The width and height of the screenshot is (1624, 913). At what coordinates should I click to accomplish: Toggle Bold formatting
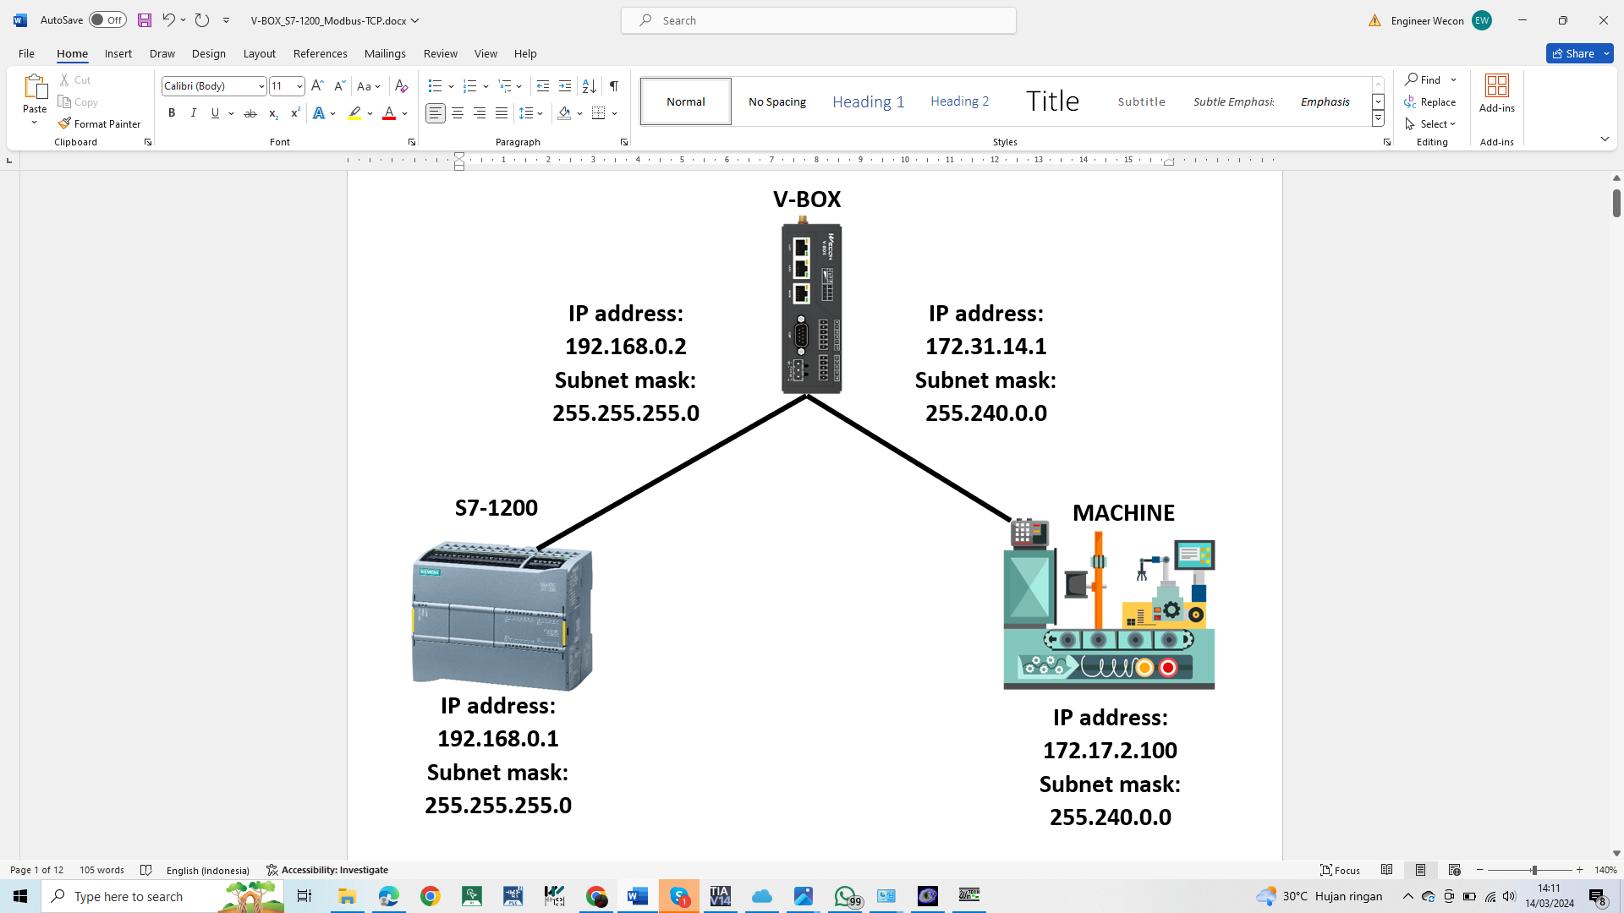(x=172, y=113)
